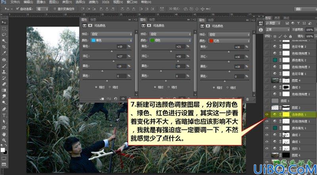Click reset adjustment icon in cyan properties panel

click(115, 99)
